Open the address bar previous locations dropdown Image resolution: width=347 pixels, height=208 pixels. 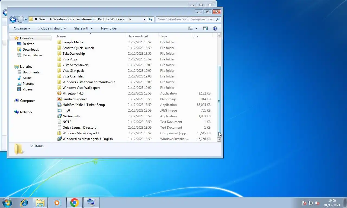(x=144, y=19)
